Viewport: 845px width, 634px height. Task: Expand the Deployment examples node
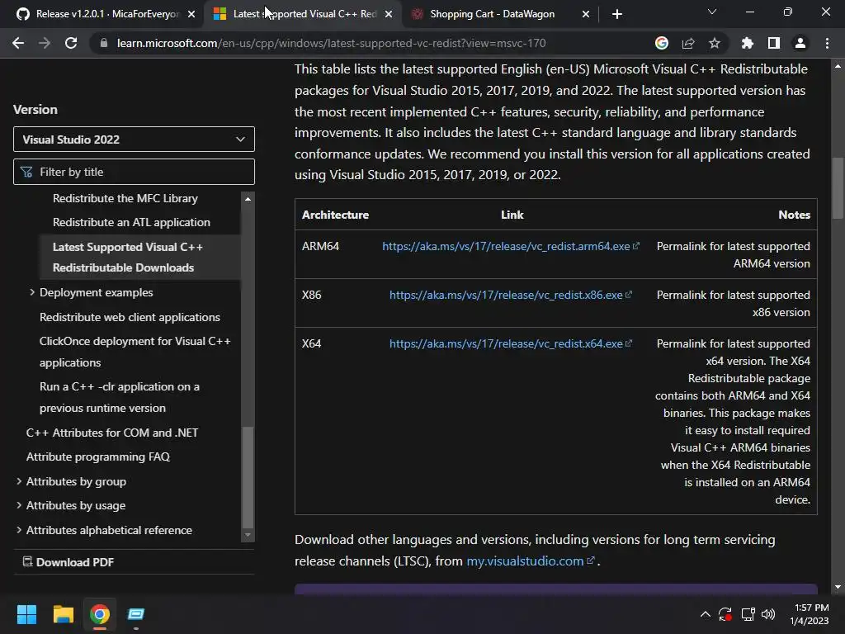click(x=32, y=292)
